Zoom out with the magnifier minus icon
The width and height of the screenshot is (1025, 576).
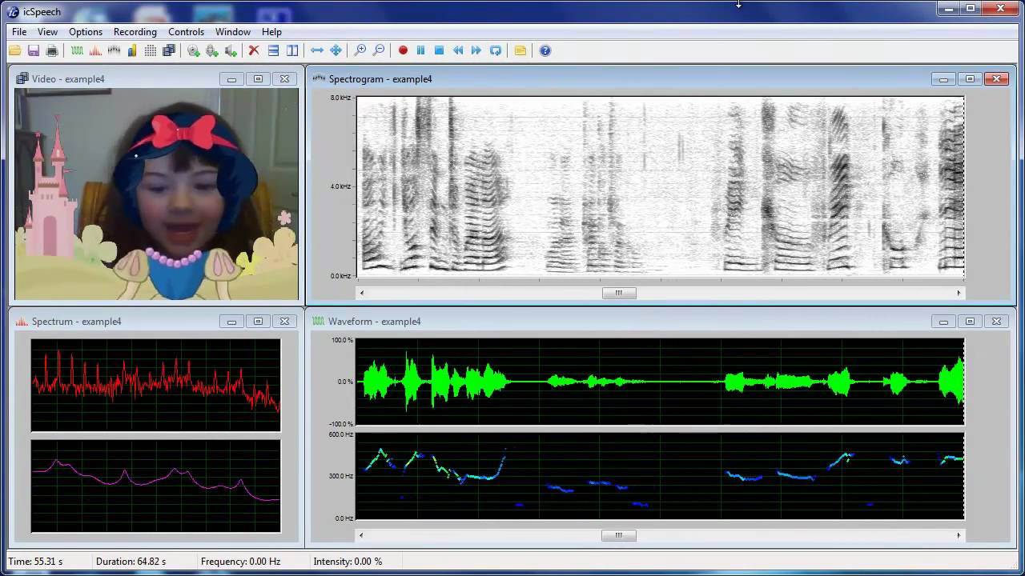point(379,50)
